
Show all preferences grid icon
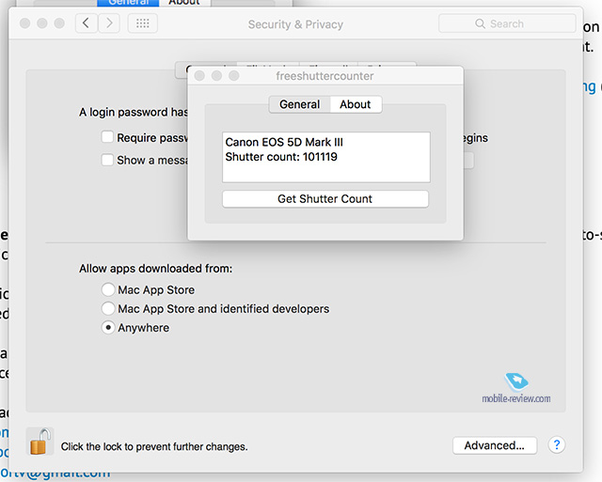pos(142,23)
